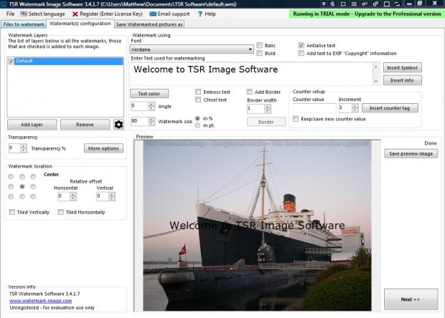Enable Tiled Vertically checkbox

12,212
